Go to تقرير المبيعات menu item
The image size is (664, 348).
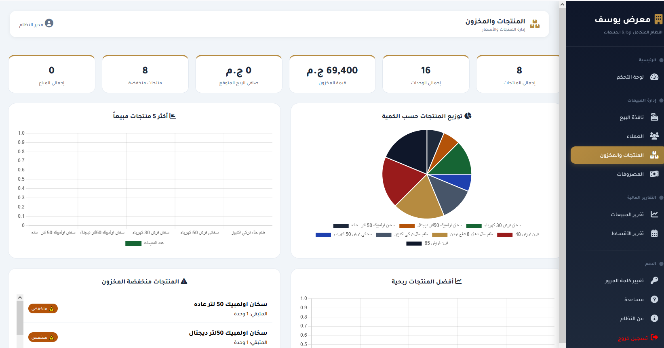tap(617, 215)
